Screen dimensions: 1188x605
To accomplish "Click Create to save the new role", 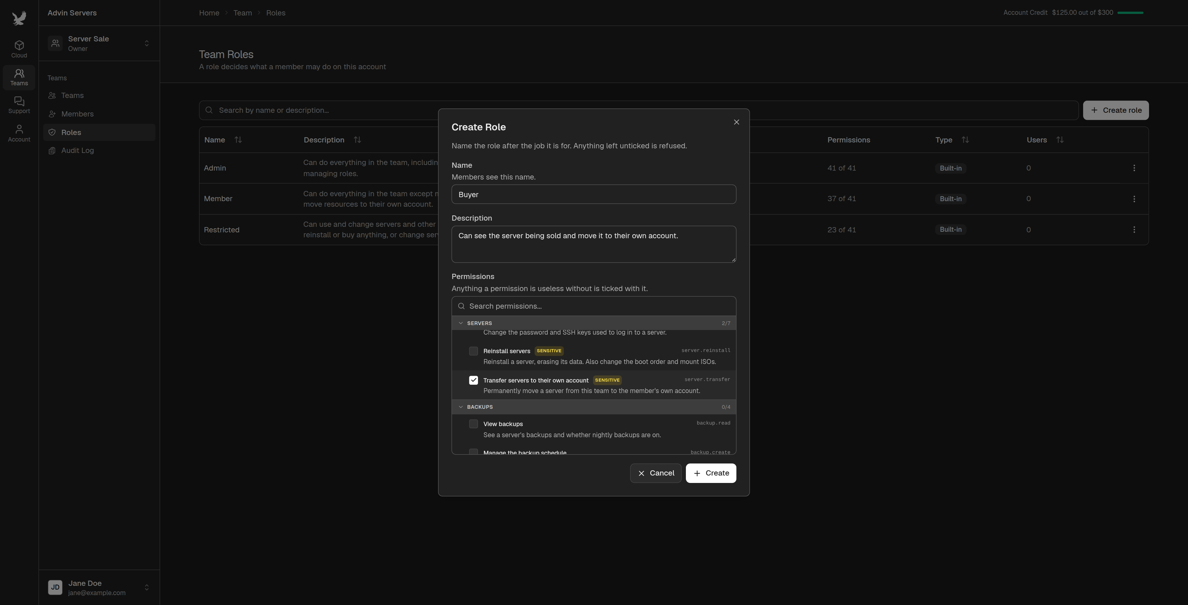I will [711, 473].
